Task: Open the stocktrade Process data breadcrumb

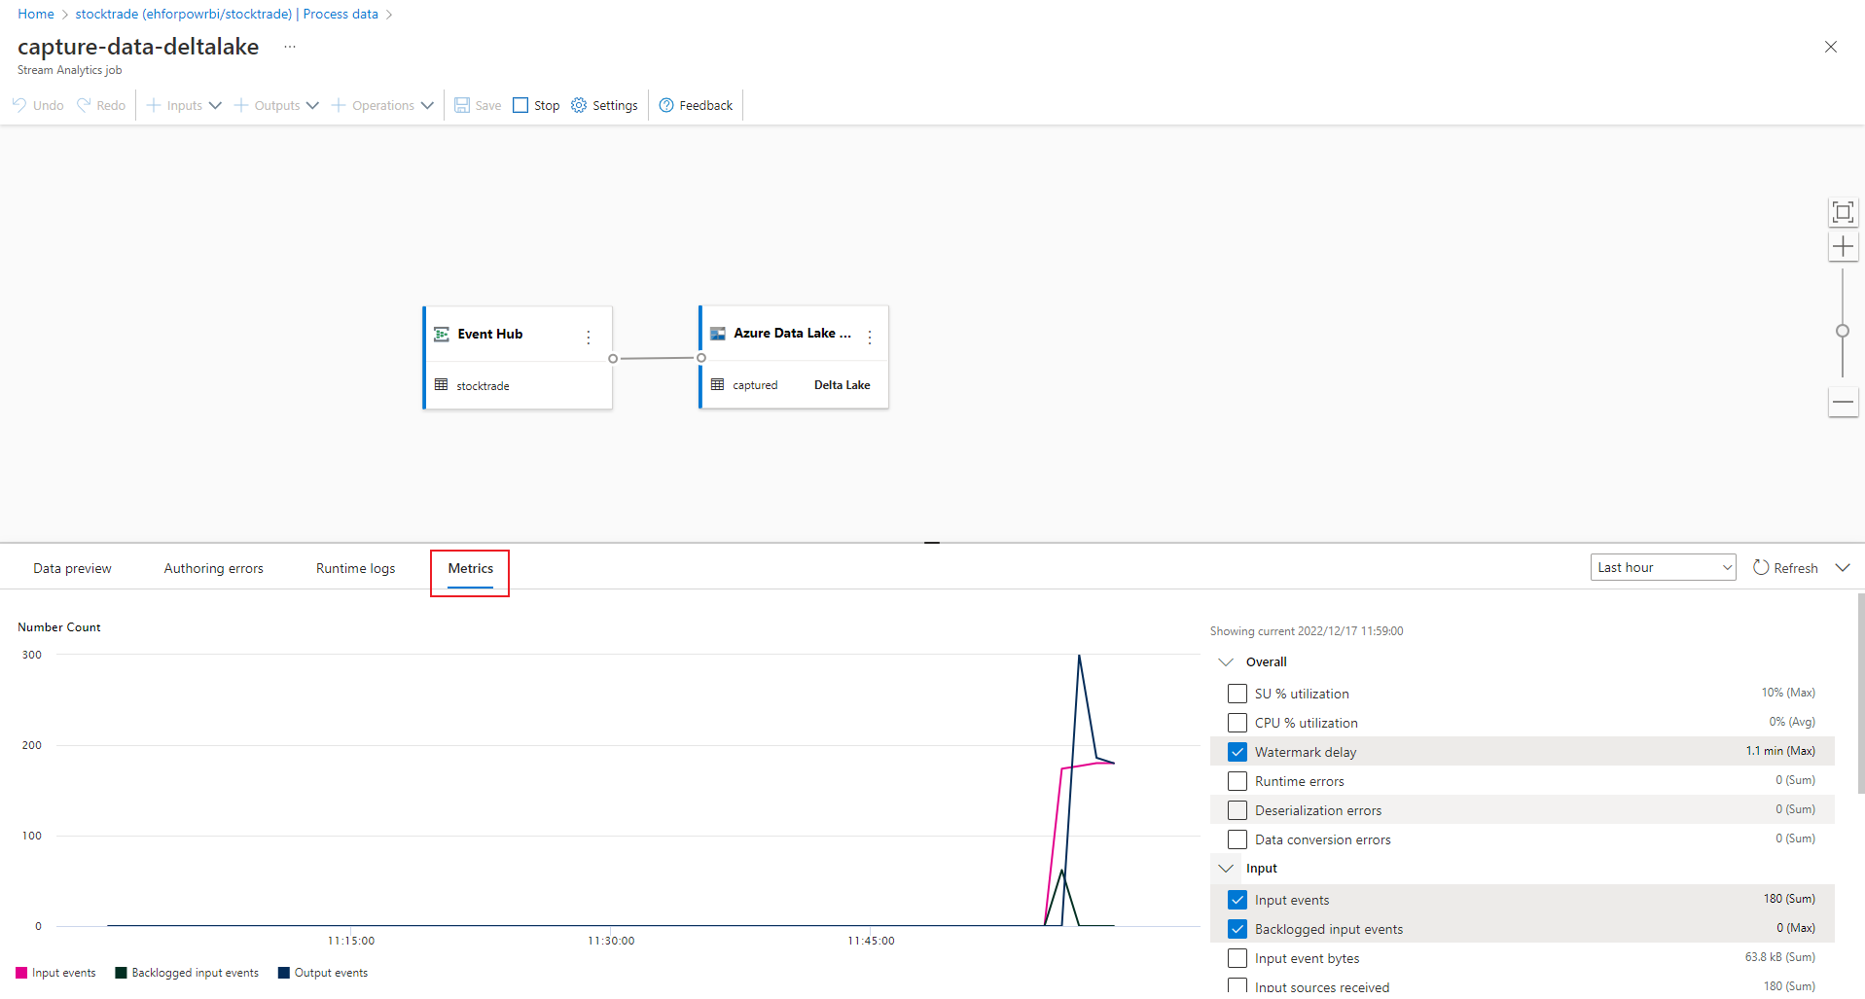Action: point(227,14)
